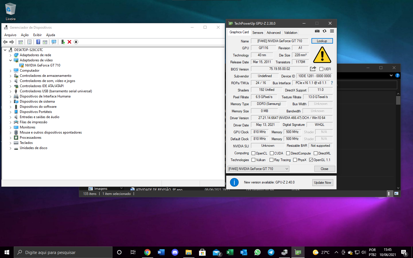Click the Close button in GPU-Z

(324, 169)
